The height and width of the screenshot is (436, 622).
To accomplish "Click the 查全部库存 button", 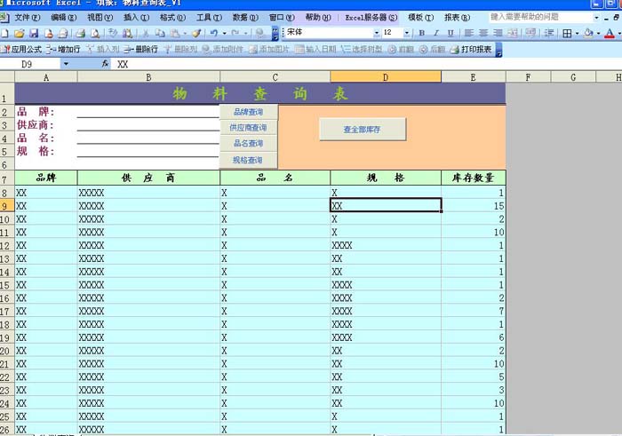I will pos(363,130).
